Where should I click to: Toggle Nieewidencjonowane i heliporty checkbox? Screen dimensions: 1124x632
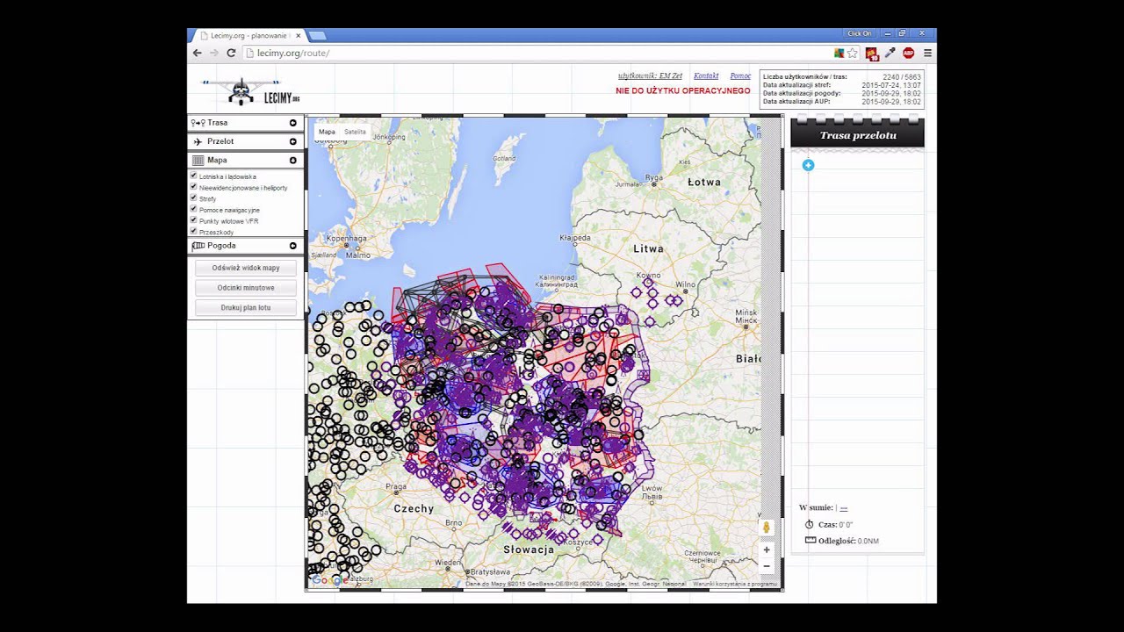coord(193,187)
